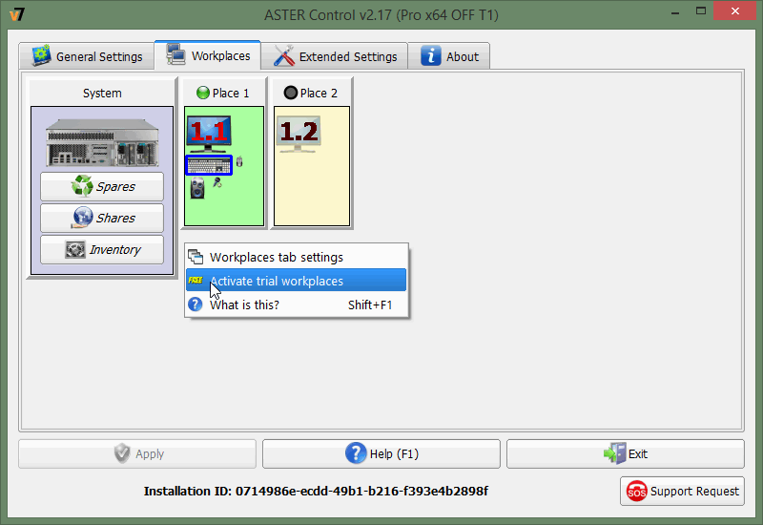Click the mouse device icon

tap(238, 162)
